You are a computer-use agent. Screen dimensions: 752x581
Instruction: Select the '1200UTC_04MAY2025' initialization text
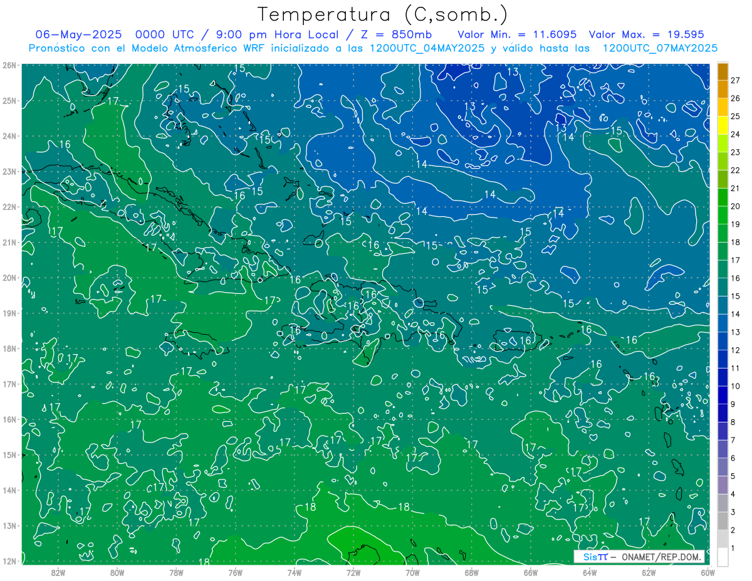tap(427, 48)
